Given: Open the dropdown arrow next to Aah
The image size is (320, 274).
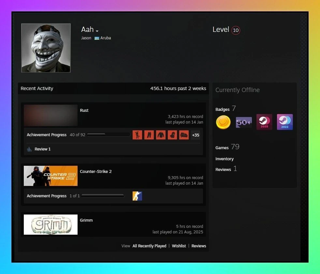Looking at the screenshot, I should point(97,31).
